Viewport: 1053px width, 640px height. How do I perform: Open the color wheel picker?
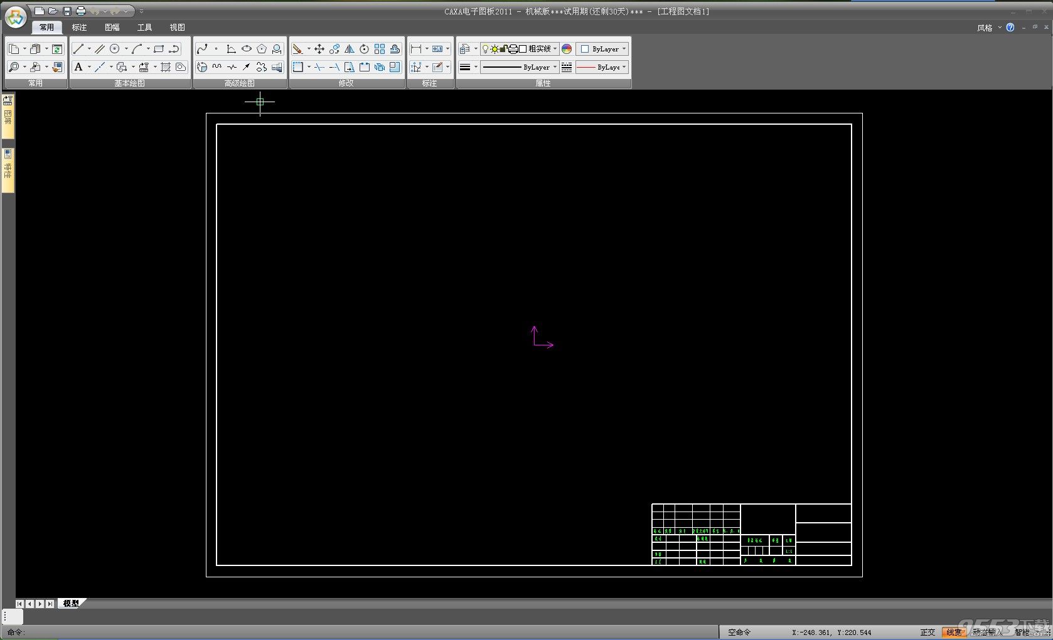567,49
